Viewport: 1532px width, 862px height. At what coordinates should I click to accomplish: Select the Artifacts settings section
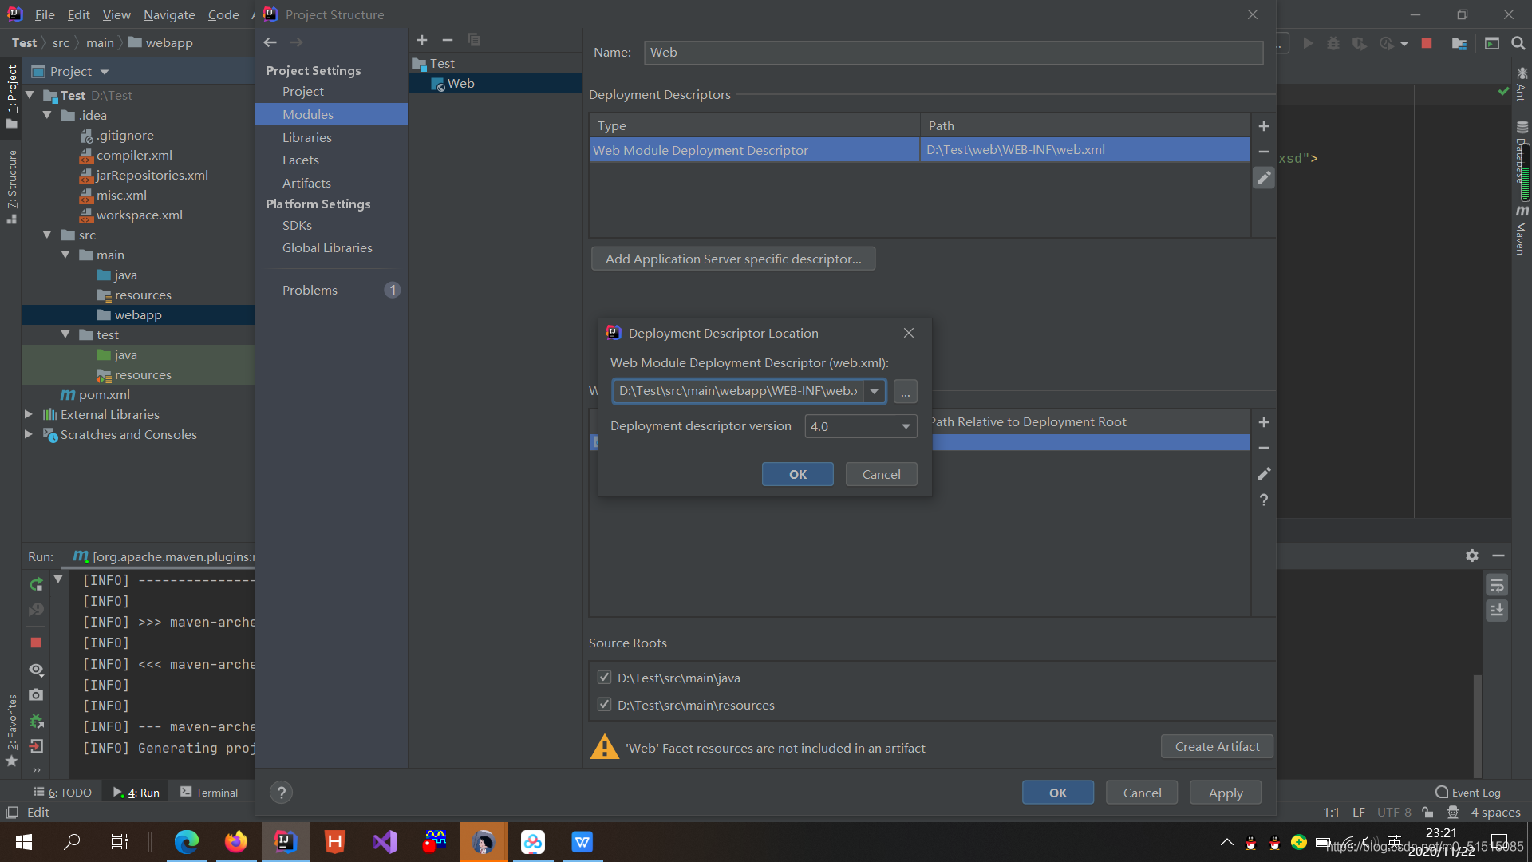pyautogui.click(x=305, y=182)
